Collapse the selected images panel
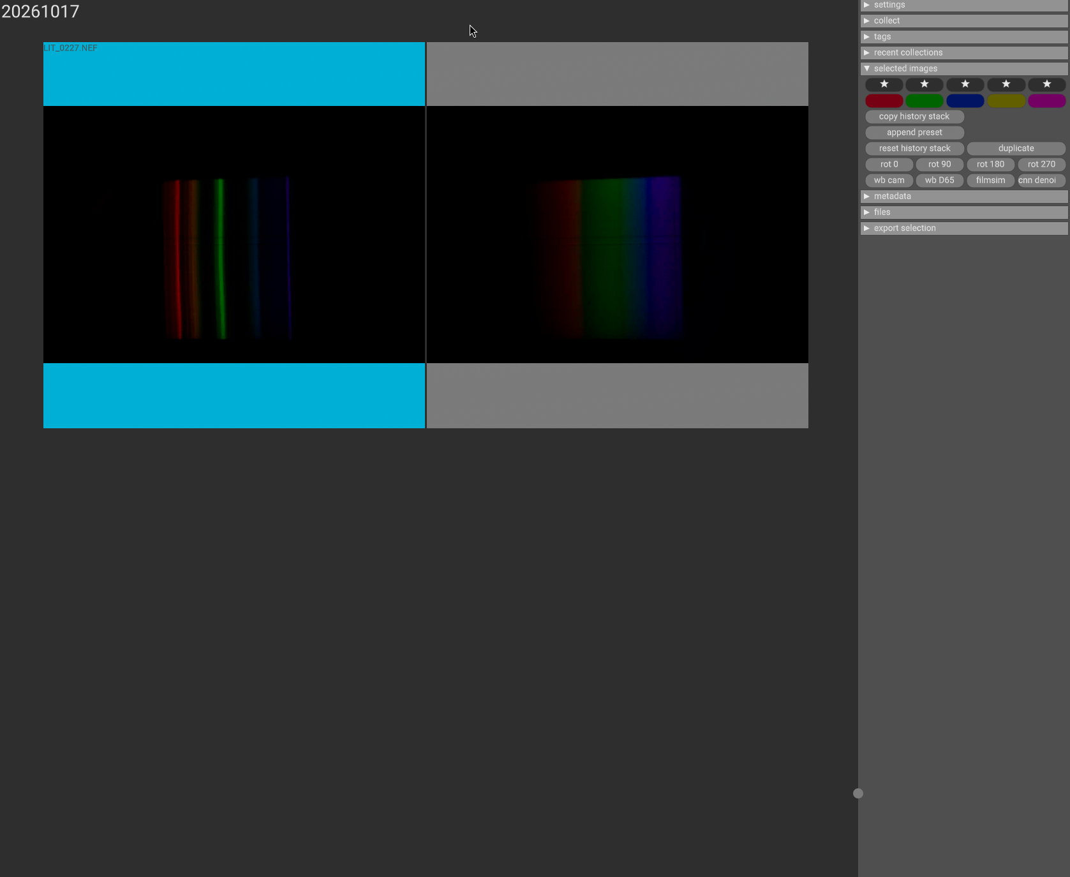 (964, 69)
